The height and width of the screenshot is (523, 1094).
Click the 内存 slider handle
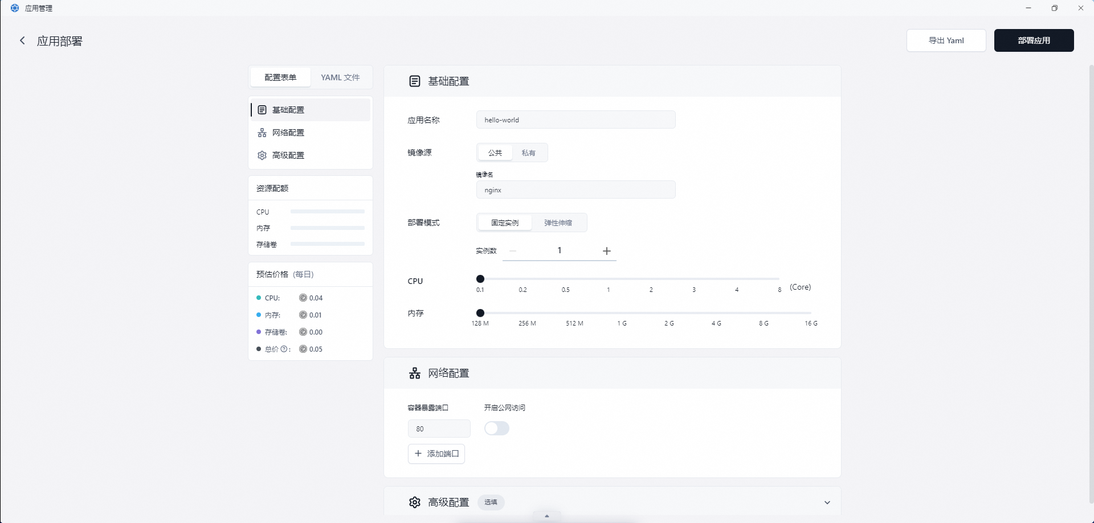click(x=480, y=313)
